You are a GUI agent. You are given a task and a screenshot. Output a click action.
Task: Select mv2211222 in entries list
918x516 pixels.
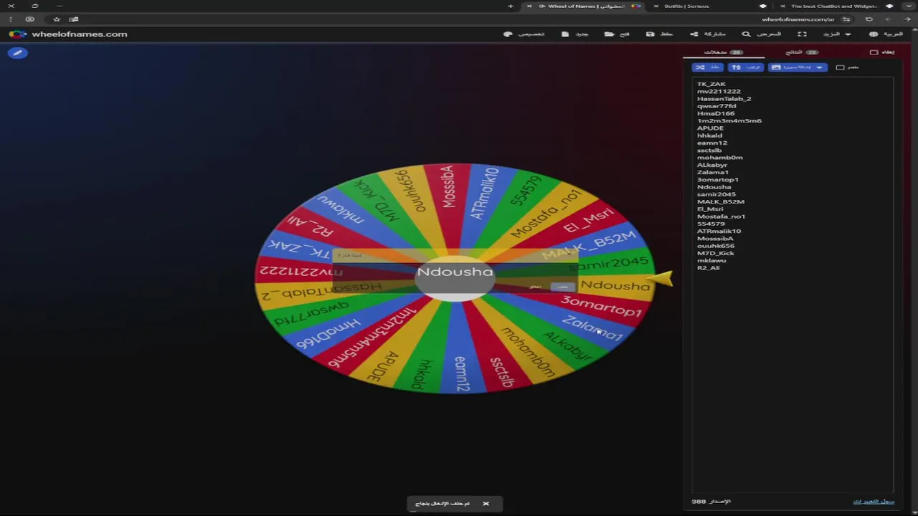click(719, 91)
